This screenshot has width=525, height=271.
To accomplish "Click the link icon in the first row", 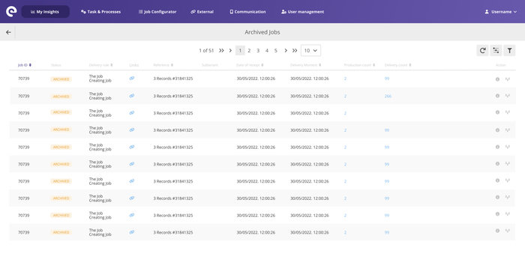I will (132, 78).
